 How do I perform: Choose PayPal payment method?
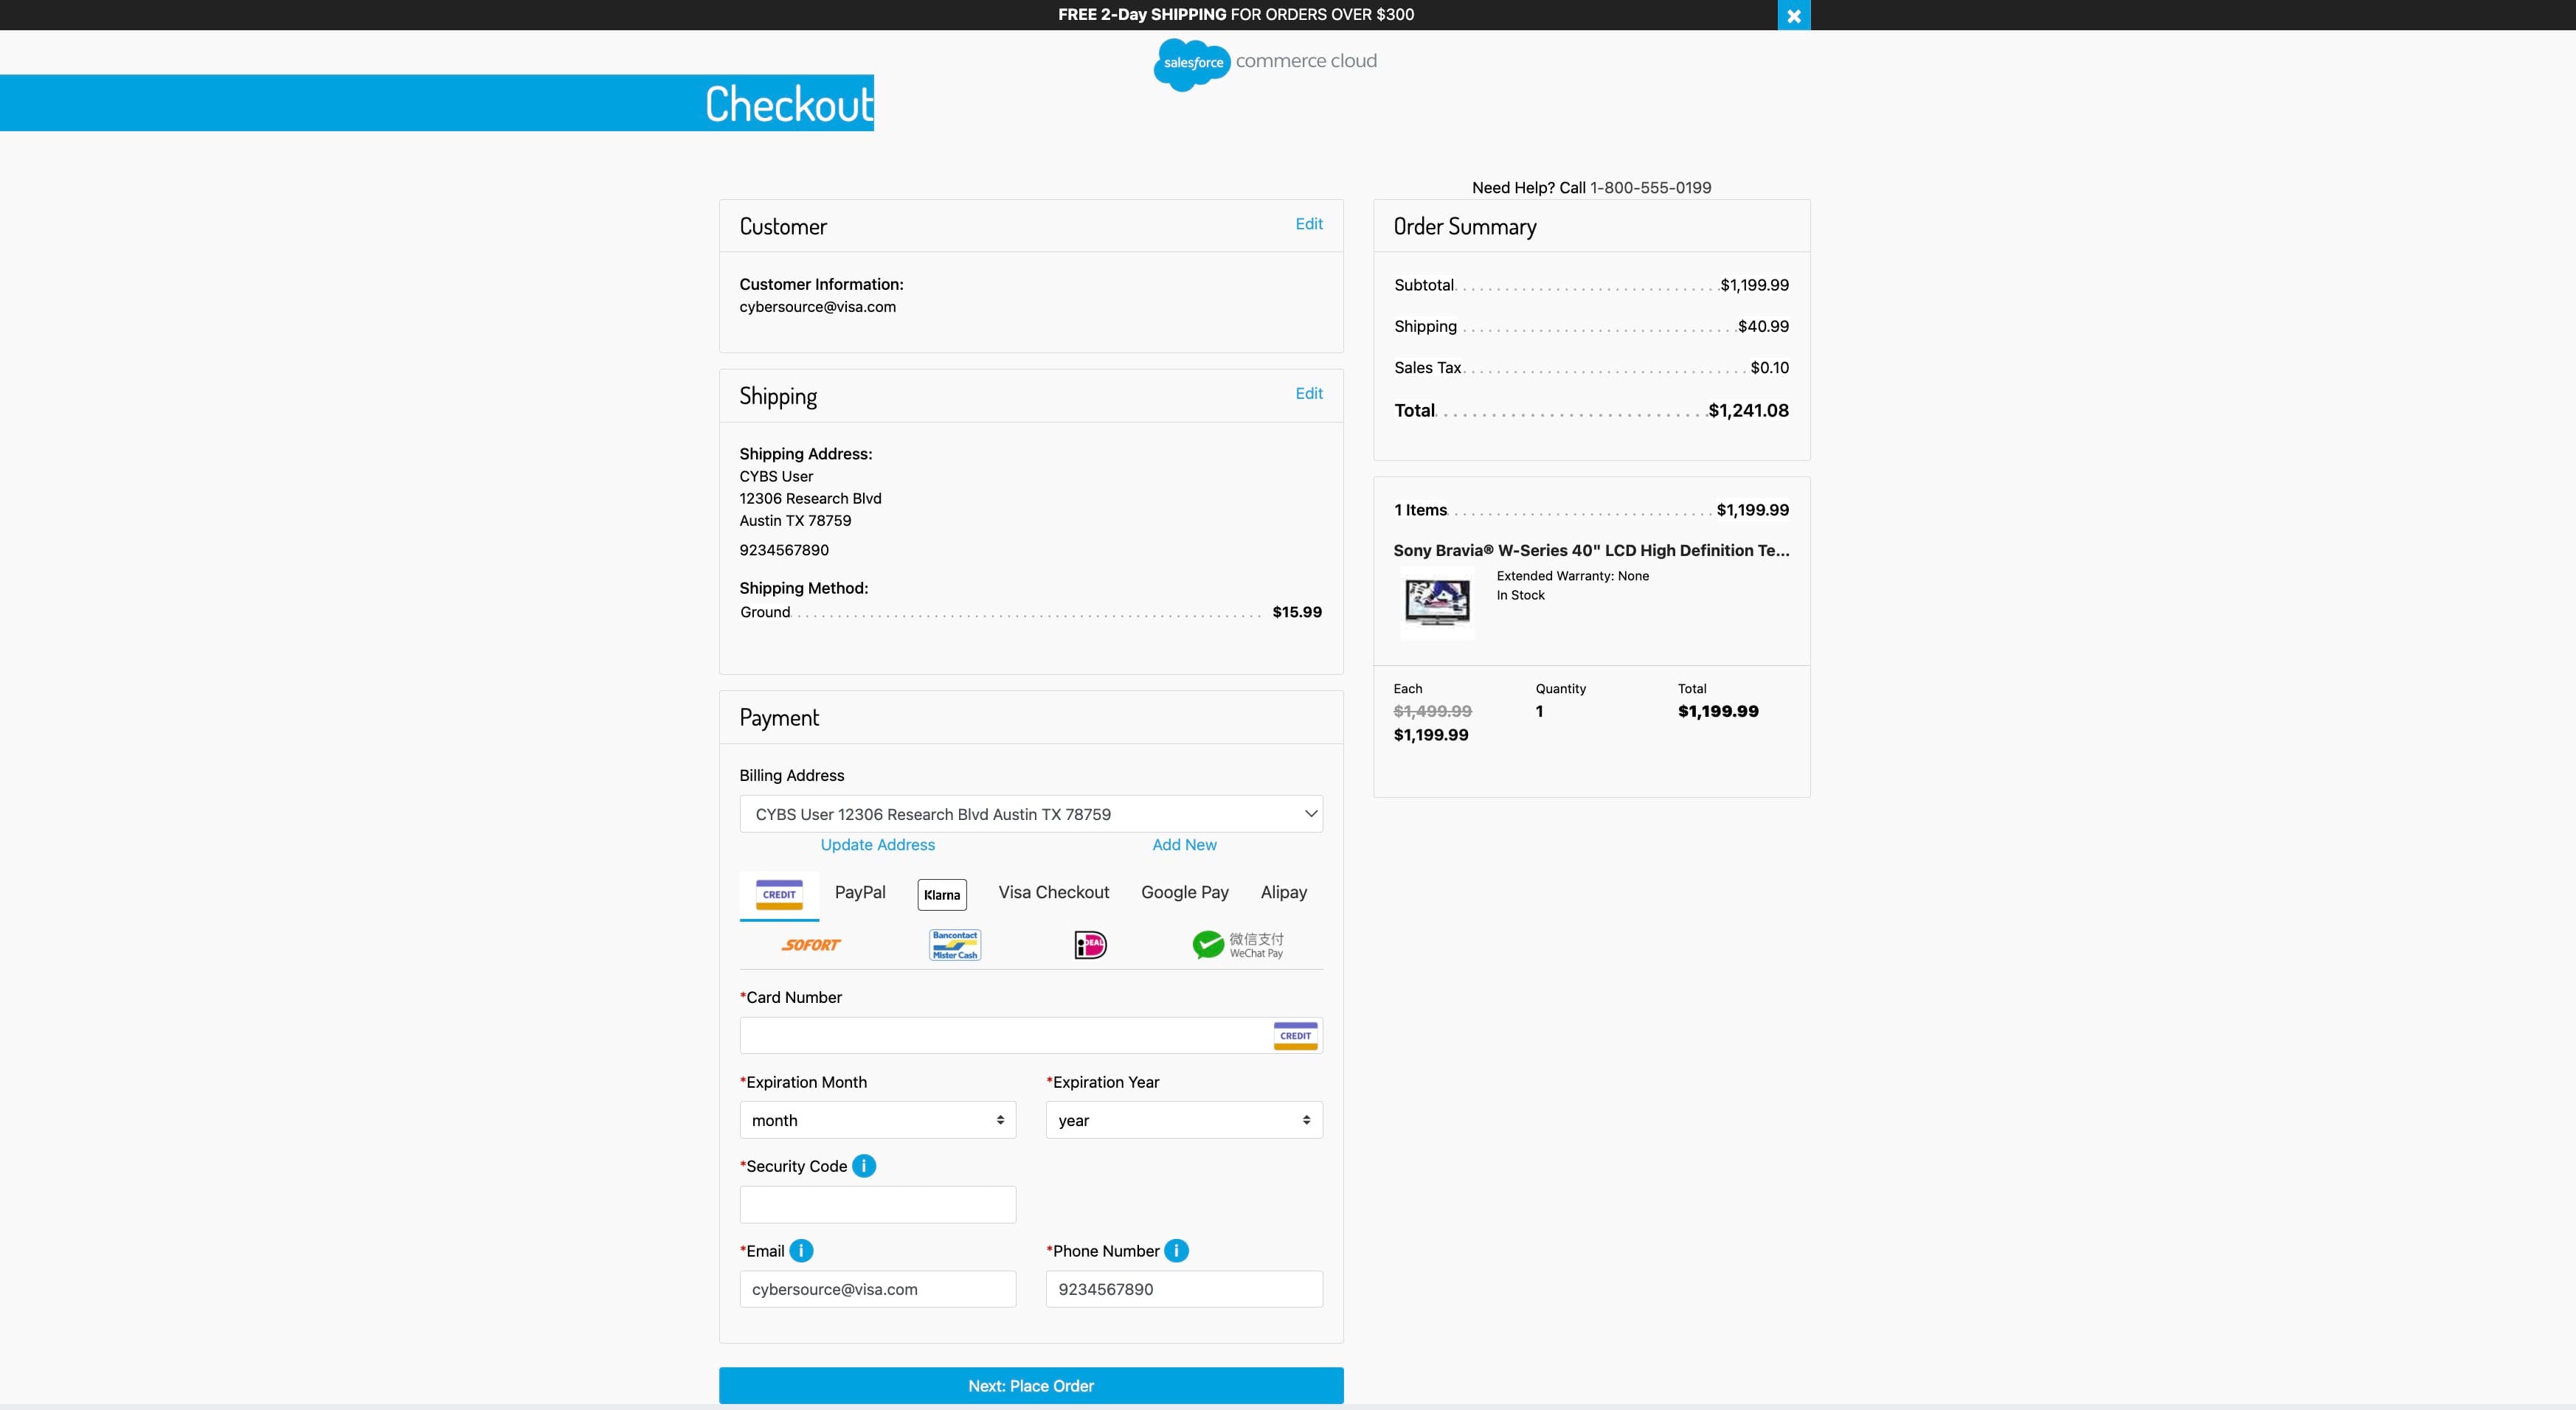click(x=860, y=892)
